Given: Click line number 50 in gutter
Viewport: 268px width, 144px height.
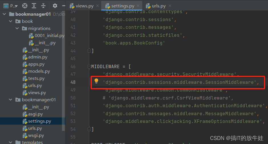Looking at the screenshot, I should click(x=73, y=98).
